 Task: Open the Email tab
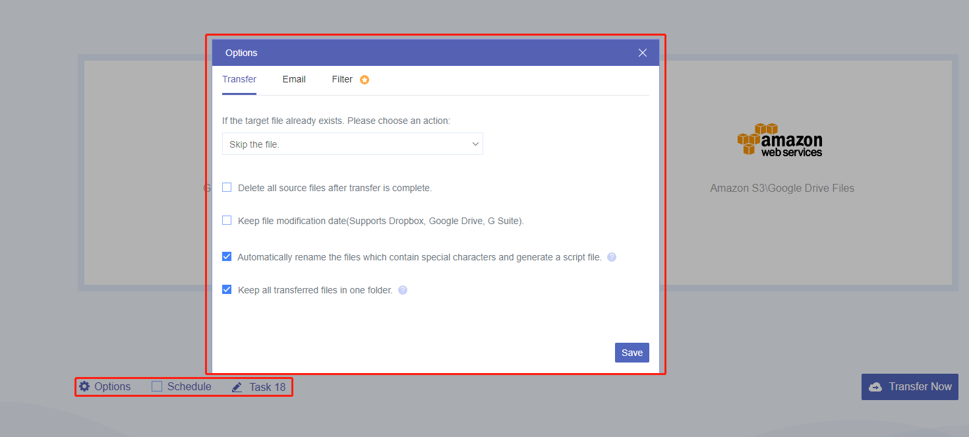(294, 79)
